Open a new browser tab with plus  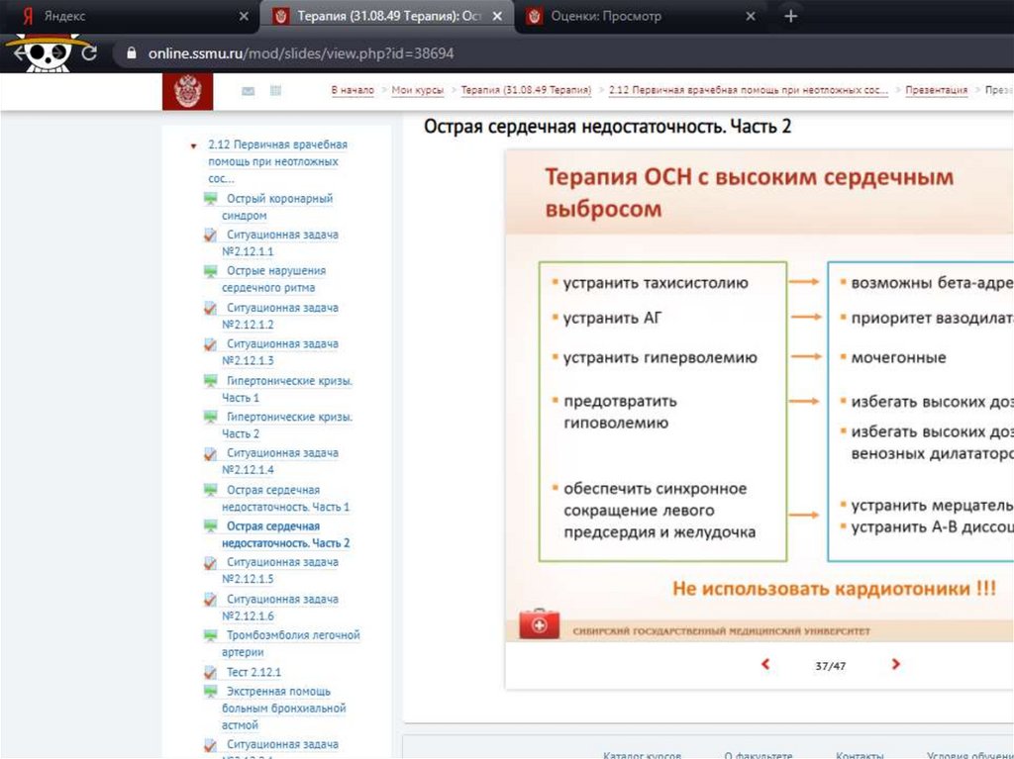pyautogui.click(x=790, y=17)
